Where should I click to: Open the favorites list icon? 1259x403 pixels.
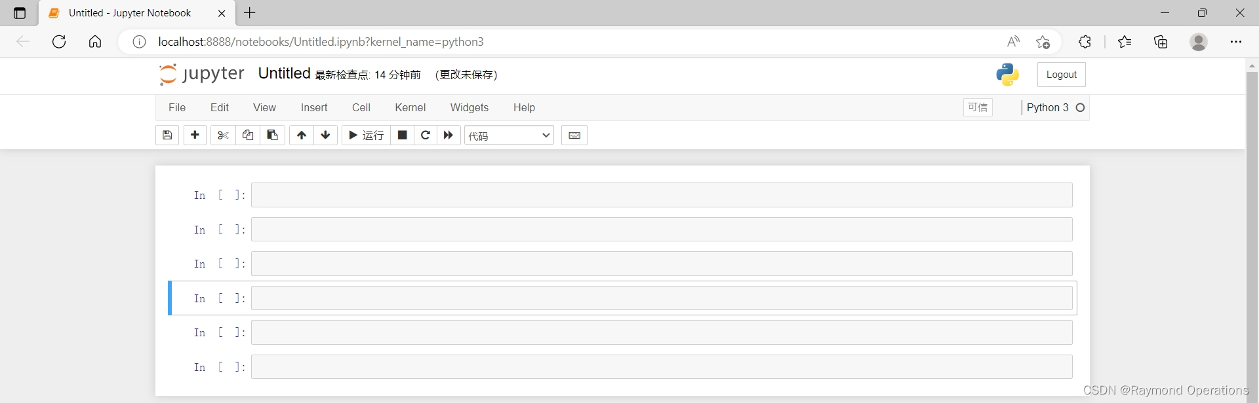1125,42
